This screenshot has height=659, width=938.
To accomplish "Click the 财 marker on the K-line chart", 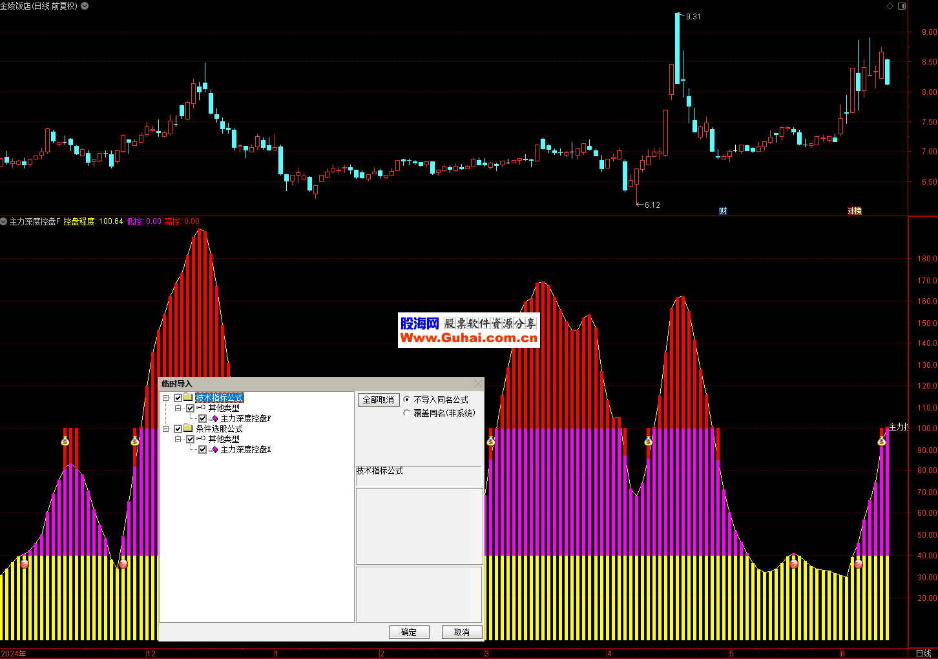I will coord(723,210).
